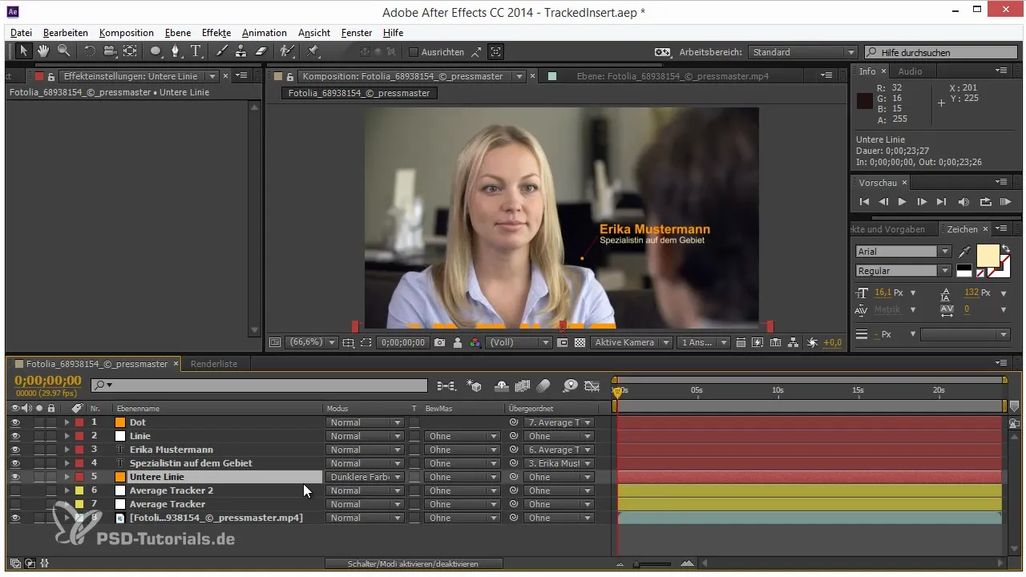
Task: Jump to first frame in Vorschau panel
Action: pyautogui.click(x=864, y=202)
